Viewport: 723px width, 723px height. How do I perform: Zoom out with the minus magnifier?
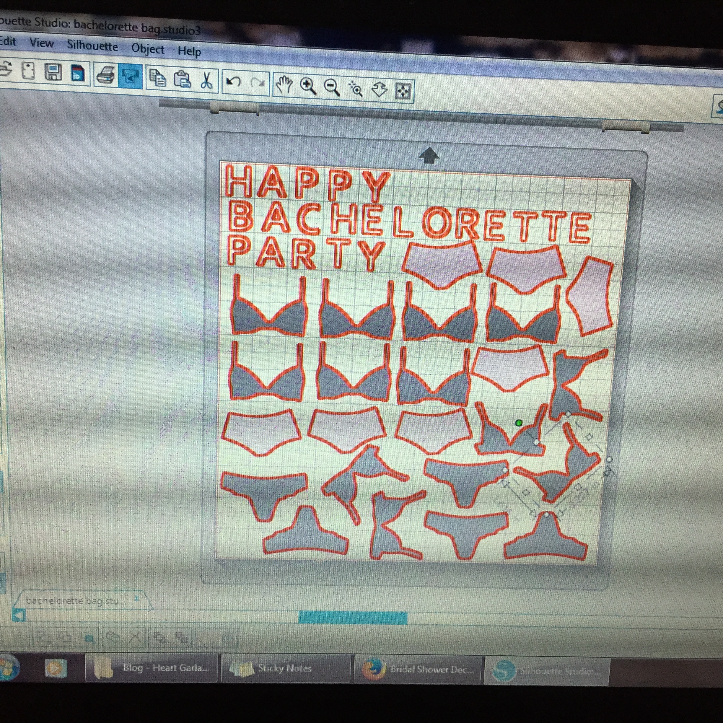click(332, 87)
